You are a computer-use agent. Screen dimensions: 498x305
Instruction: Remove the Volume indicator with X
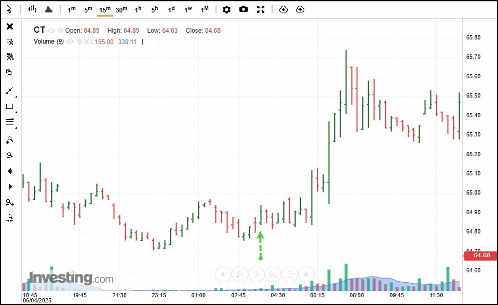(x=86, y=41)
